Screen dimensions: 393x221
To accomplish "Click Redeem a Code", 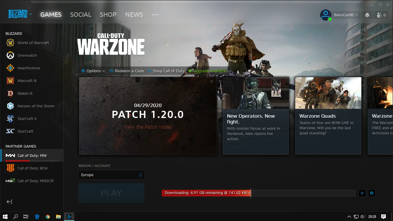I will coord(127,71).
